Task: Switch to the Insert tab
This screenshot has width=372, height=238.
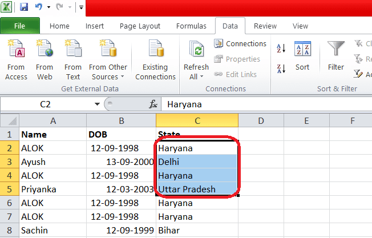Action: point(95,26)
